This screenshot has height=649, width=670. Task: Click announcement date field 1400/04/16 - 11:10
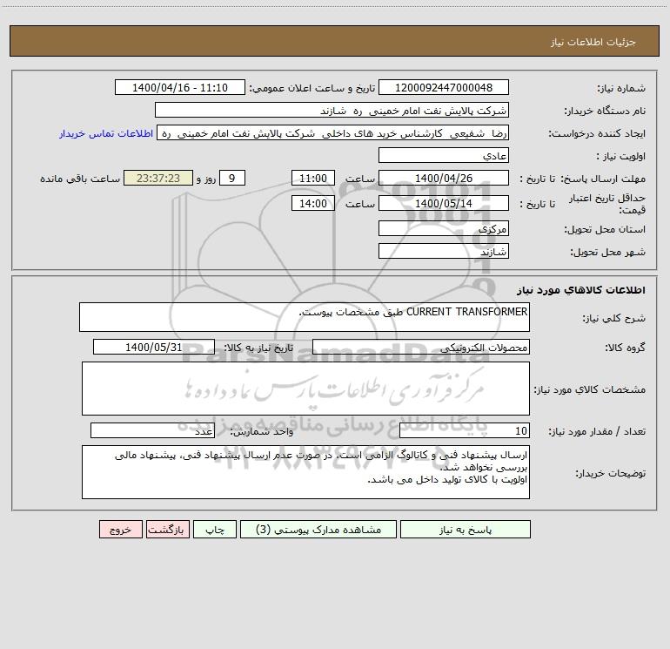[x=180, y=87]
